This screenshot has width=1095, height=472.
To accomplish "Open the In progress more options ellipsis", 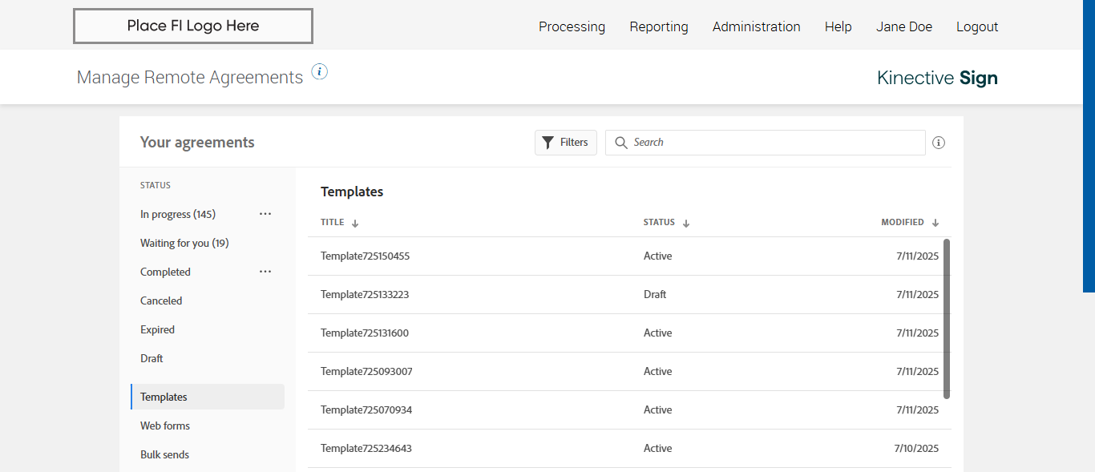I will pyautogui.click(x=265, y=214).
